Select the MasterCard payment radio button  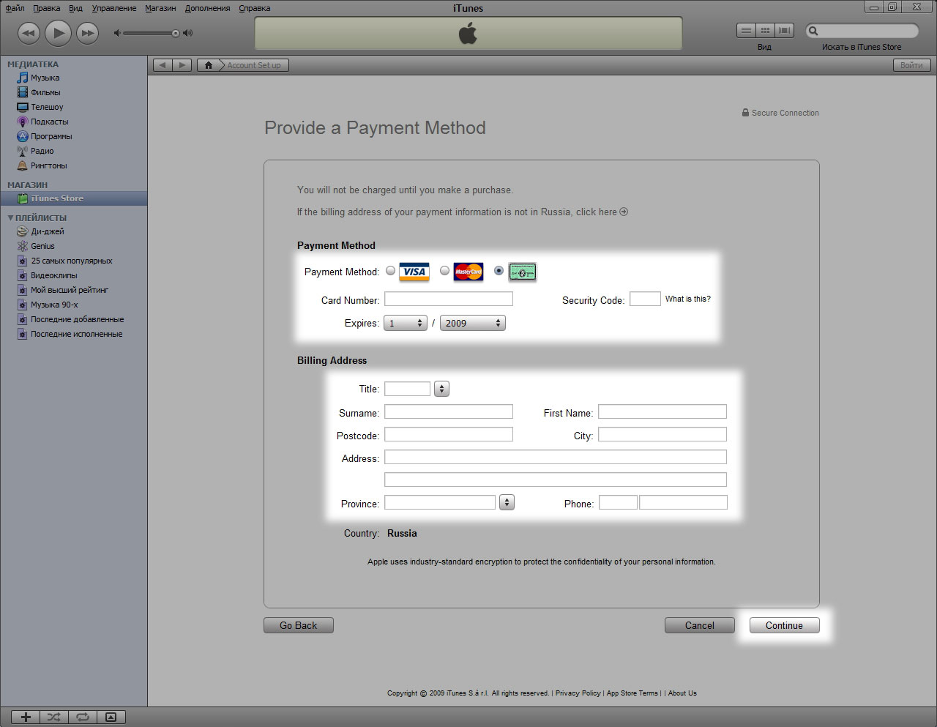coord(444,270)
